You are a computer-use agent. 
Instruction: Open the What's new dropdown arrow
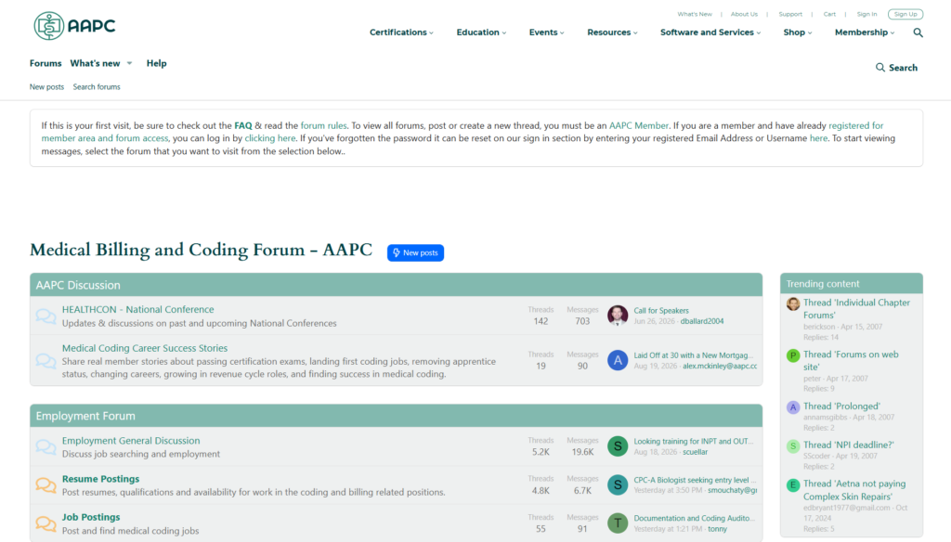coord(129,63)
